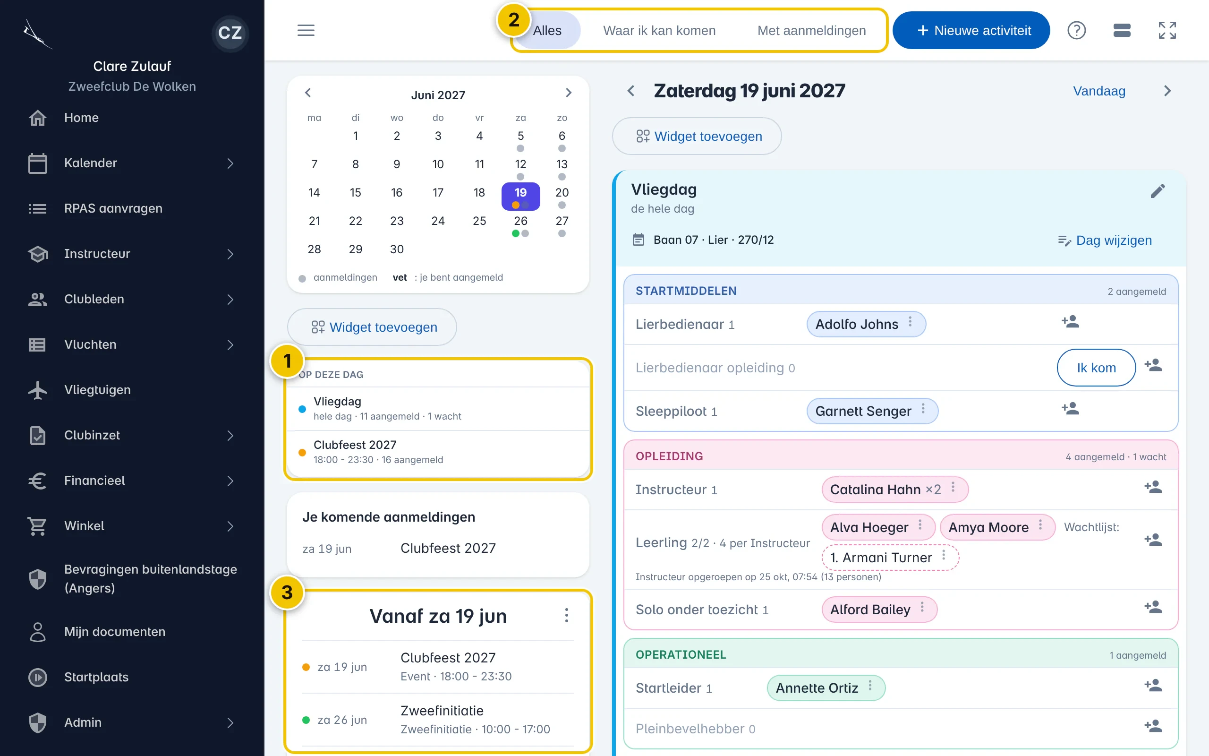Open options menu for Annette Ortiz
Viewport: 1209px width, 756px height.
[x=870, y=686]
